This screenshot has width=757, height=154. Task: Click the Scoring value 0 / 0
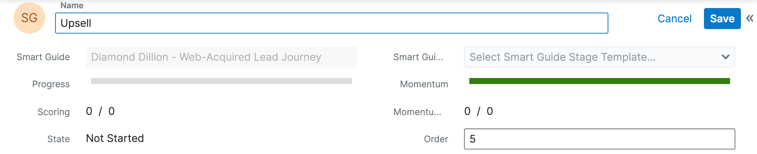click(x=100, y=111)
